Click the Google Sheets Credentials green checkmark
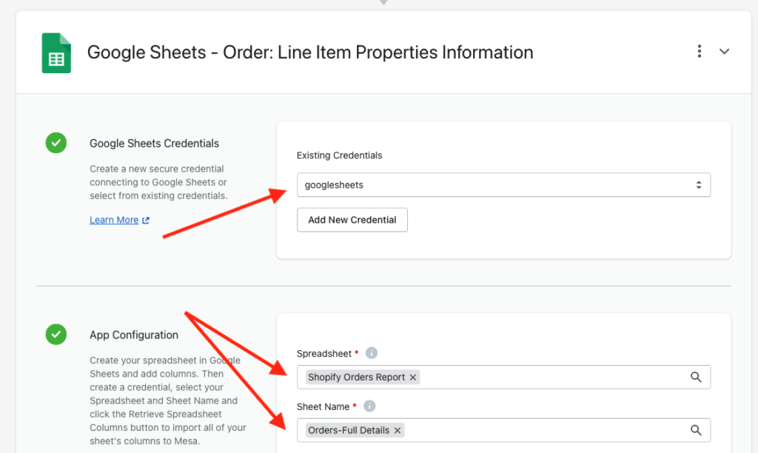This screenshot has width=758, height=453. (56, 143)
